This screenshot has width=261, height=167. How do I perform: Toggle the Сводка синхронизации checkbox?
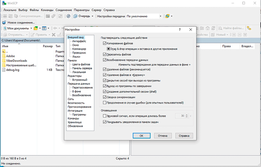point(104,97)
